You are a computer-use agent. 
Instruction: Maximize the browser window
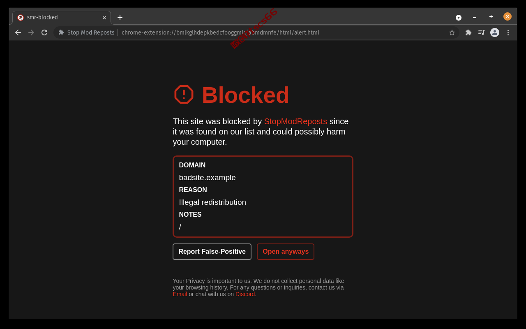[491, 16]
